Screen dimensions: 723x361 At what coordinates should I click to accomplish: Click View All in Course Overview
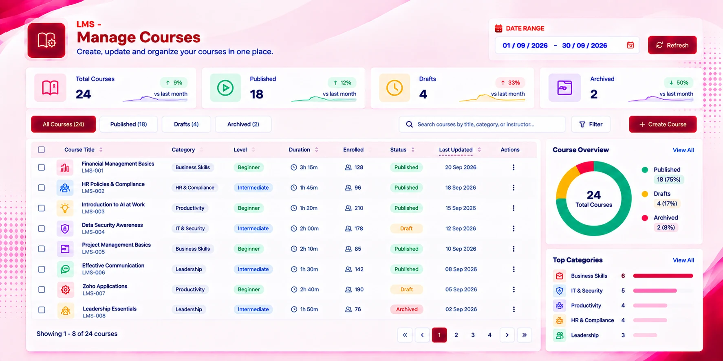(x=683, y=150)
